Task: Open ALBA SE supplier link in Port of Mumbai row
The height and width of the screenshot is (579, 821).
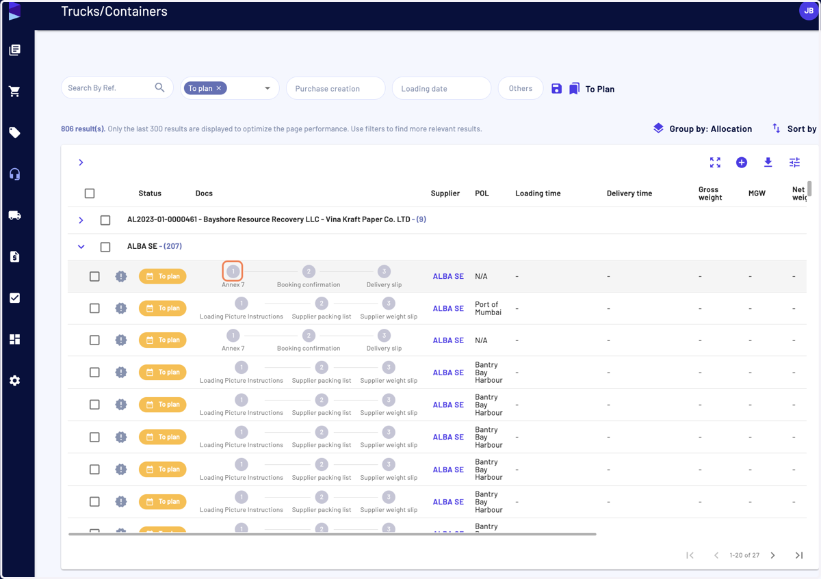Action: (448, 308)
